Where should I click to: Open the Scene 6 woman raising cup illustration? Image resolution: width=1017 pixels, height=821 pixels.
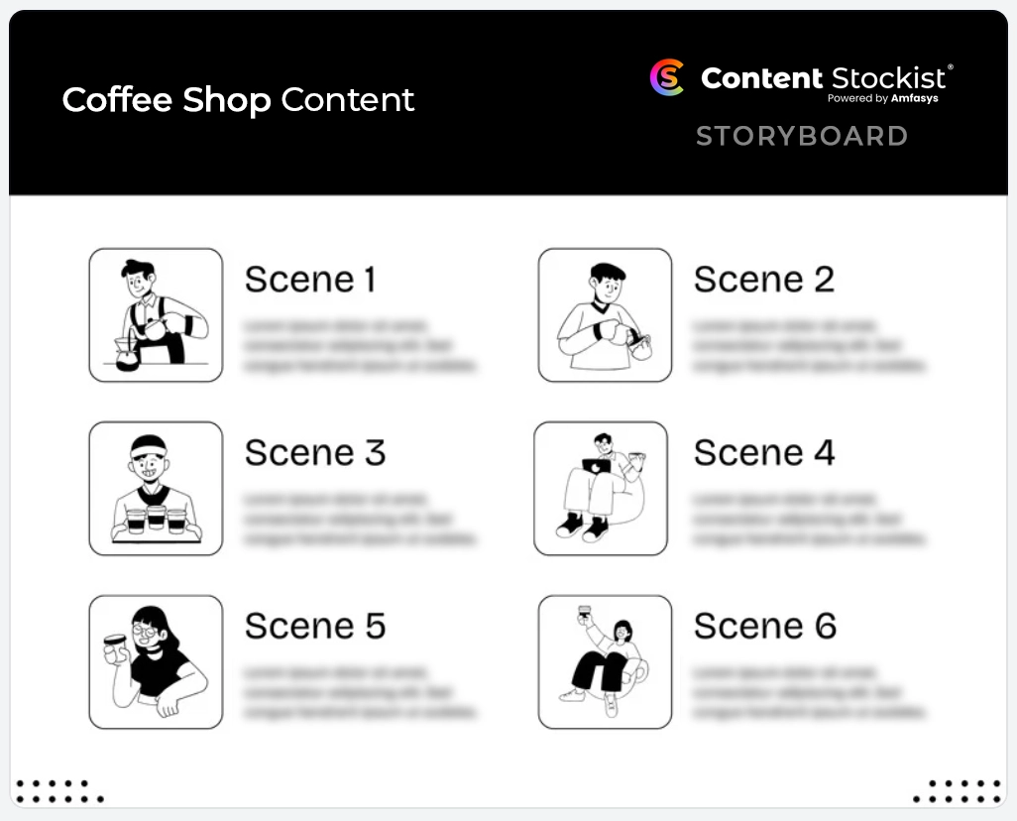coord(605,661)
